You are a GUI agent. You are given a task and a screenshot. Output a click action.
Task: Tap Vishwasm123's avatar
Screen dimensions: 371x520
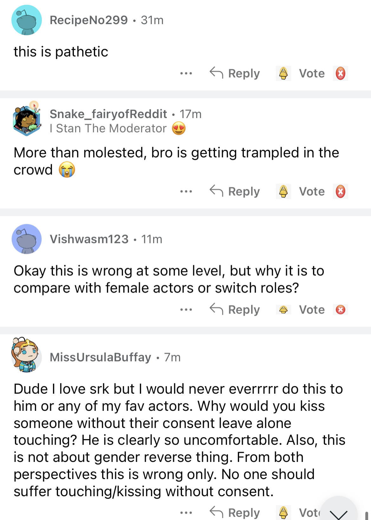coord(27,239)
